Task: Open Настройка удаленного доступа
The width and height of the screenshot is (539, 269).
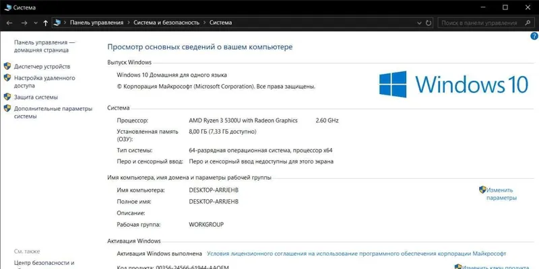Action: point(44,81)
